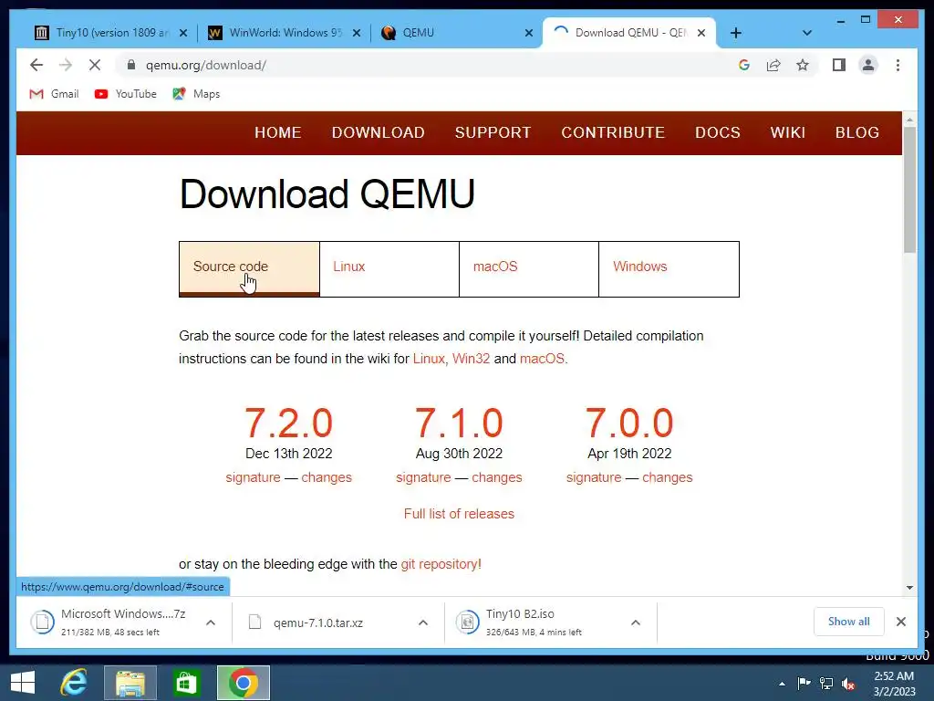Viewport: 934px width, 701px height.
Task: Open HOME in site navigation
Action: coord(277,132)
